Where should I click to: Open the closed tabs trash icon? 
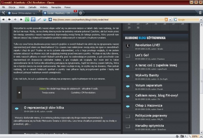tap(200, 13)
